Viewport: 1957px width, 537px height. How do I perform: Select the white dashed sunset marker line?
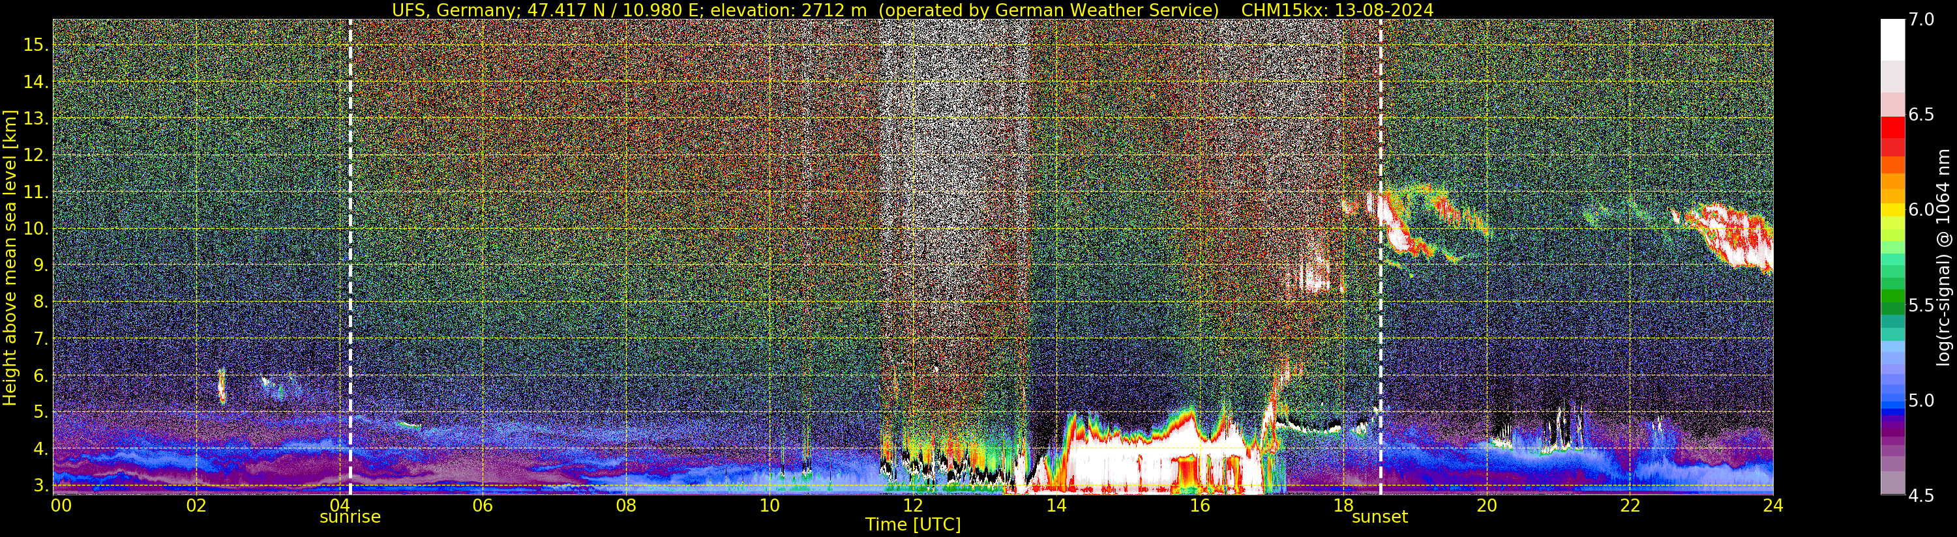[1381, 257]
